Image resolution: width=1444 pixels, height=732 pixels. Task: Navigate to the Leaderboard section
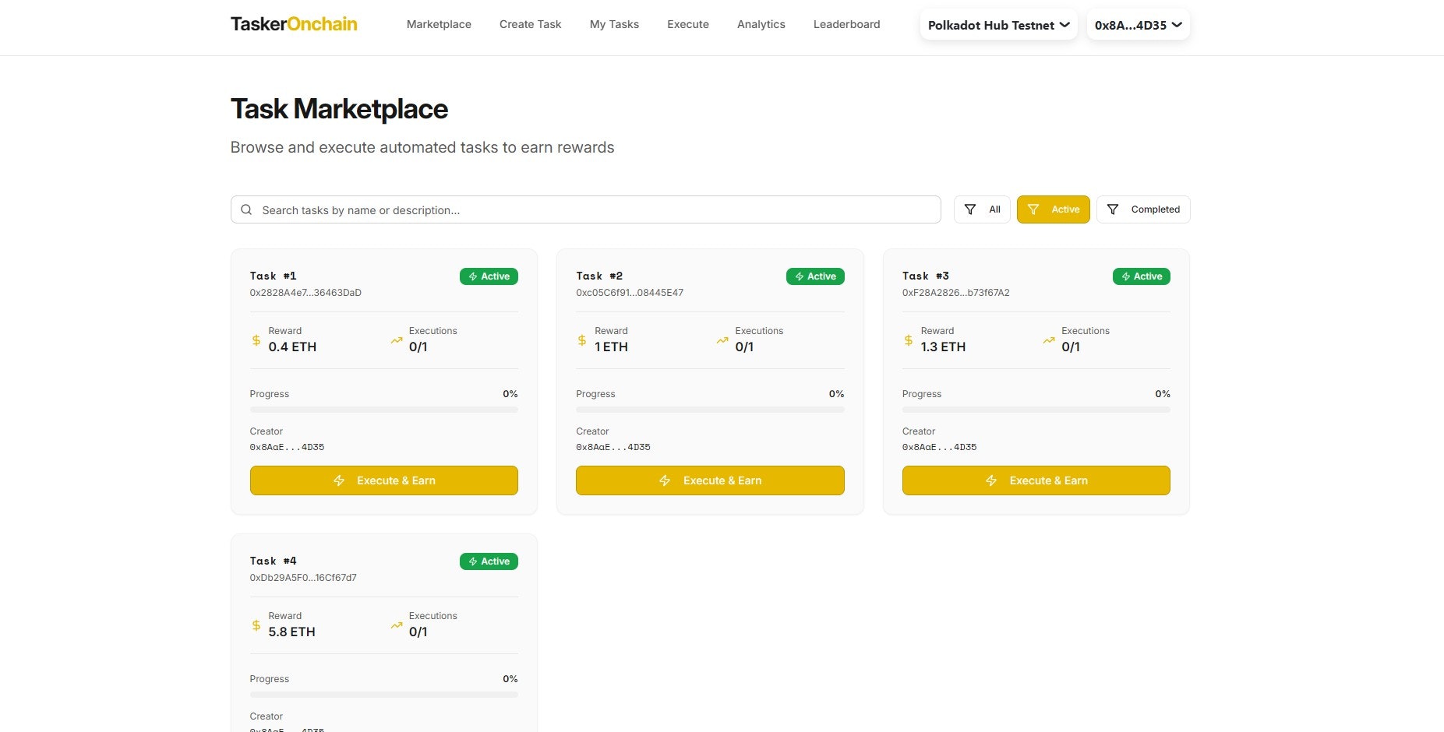846,24
